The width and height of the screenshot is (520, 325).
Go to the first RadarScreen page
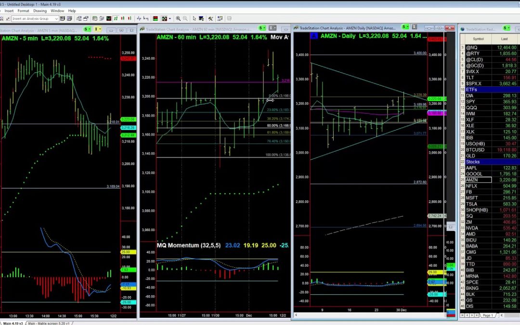[x=462, y=315]
